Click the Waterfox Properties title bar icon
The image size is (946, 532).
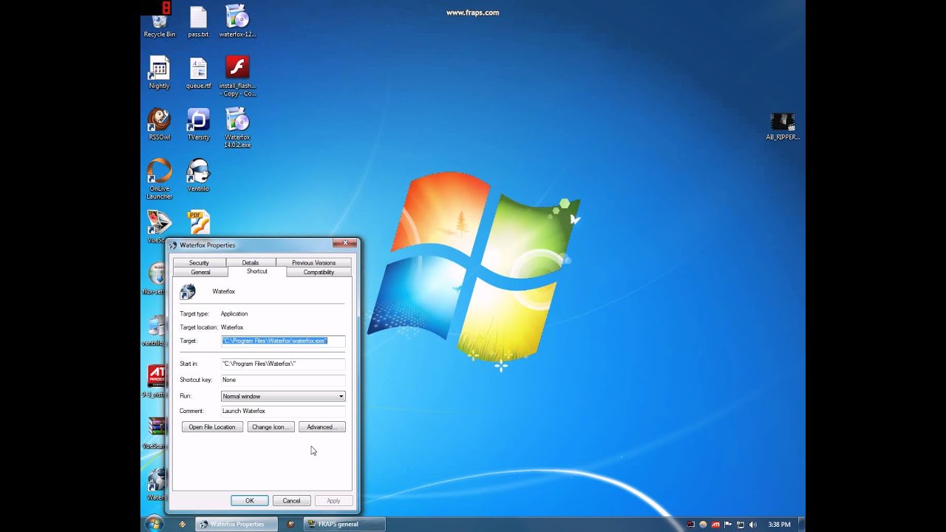pyautogui.click(x=173, y=245)
